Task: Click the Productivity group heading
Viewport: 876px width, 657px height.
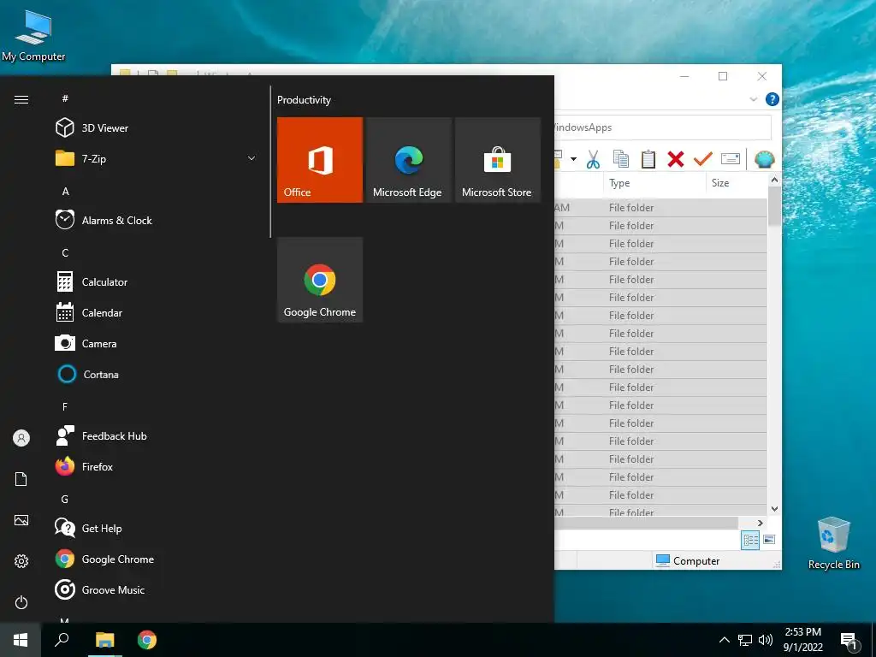Action: pyautogui.click(x=304, y=100)
